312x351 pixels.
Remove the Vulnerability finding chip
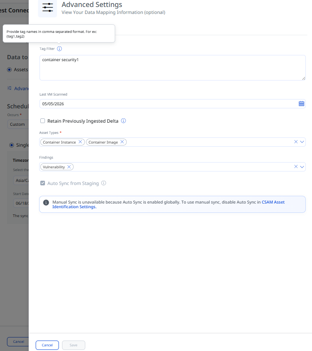(69, 167)
